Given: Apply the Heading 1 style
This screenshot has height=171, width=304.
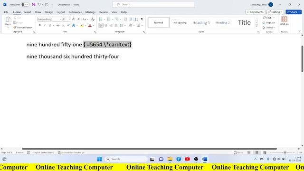Looking at the screenshot, I should (x=201, y=22).
